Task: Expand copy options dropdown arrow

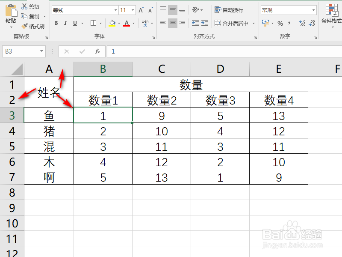Action: tap(45, 17)
